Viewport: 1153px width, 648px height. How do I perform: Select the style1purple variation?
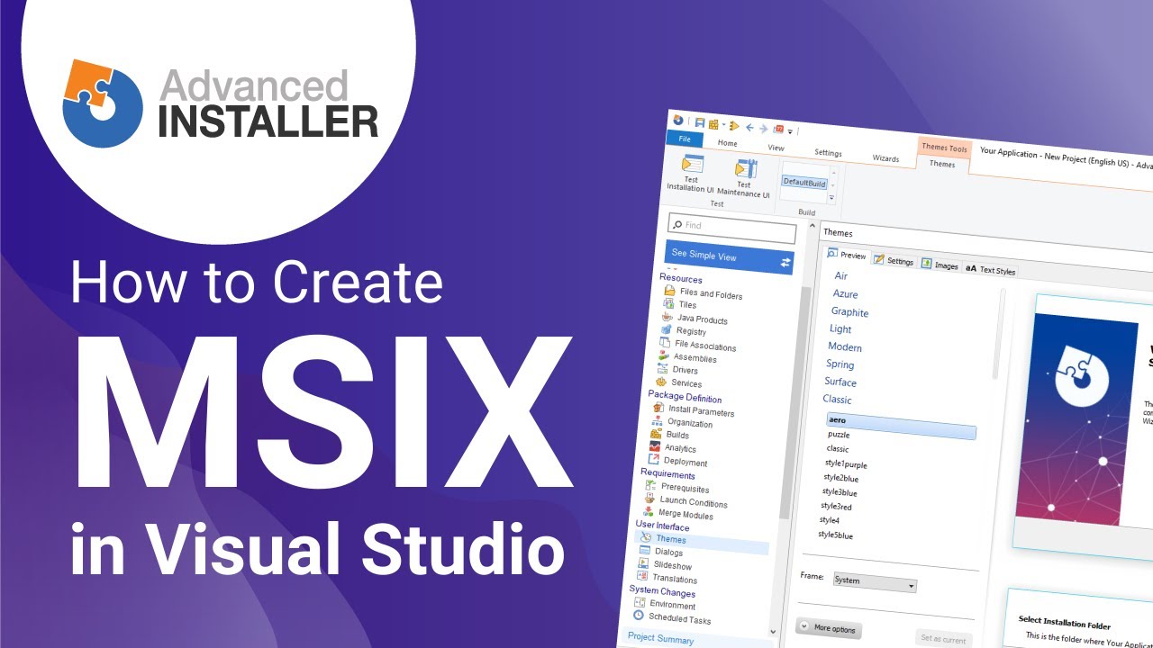(845, 463)
